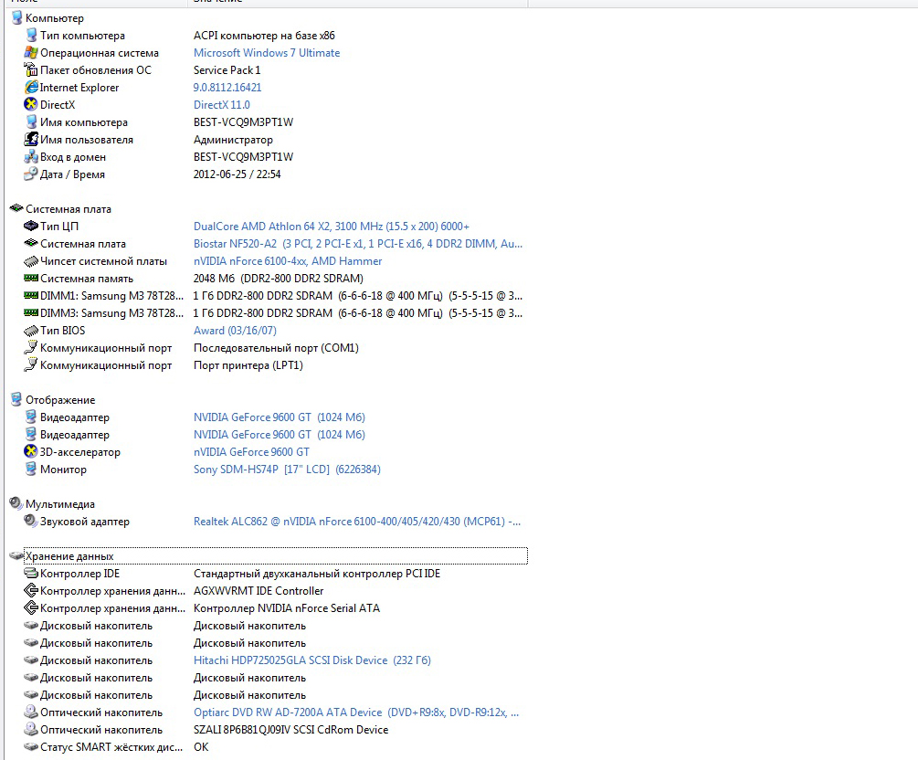Click the chip icon beside Тип BIOS
The width and height of the screenshot is (918, 760).
[31, 331]
